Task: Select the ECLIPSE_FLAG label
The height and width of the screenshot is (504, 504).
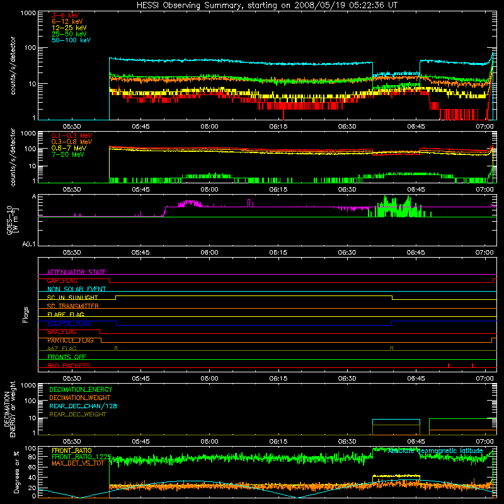Action: pos(69,323)
